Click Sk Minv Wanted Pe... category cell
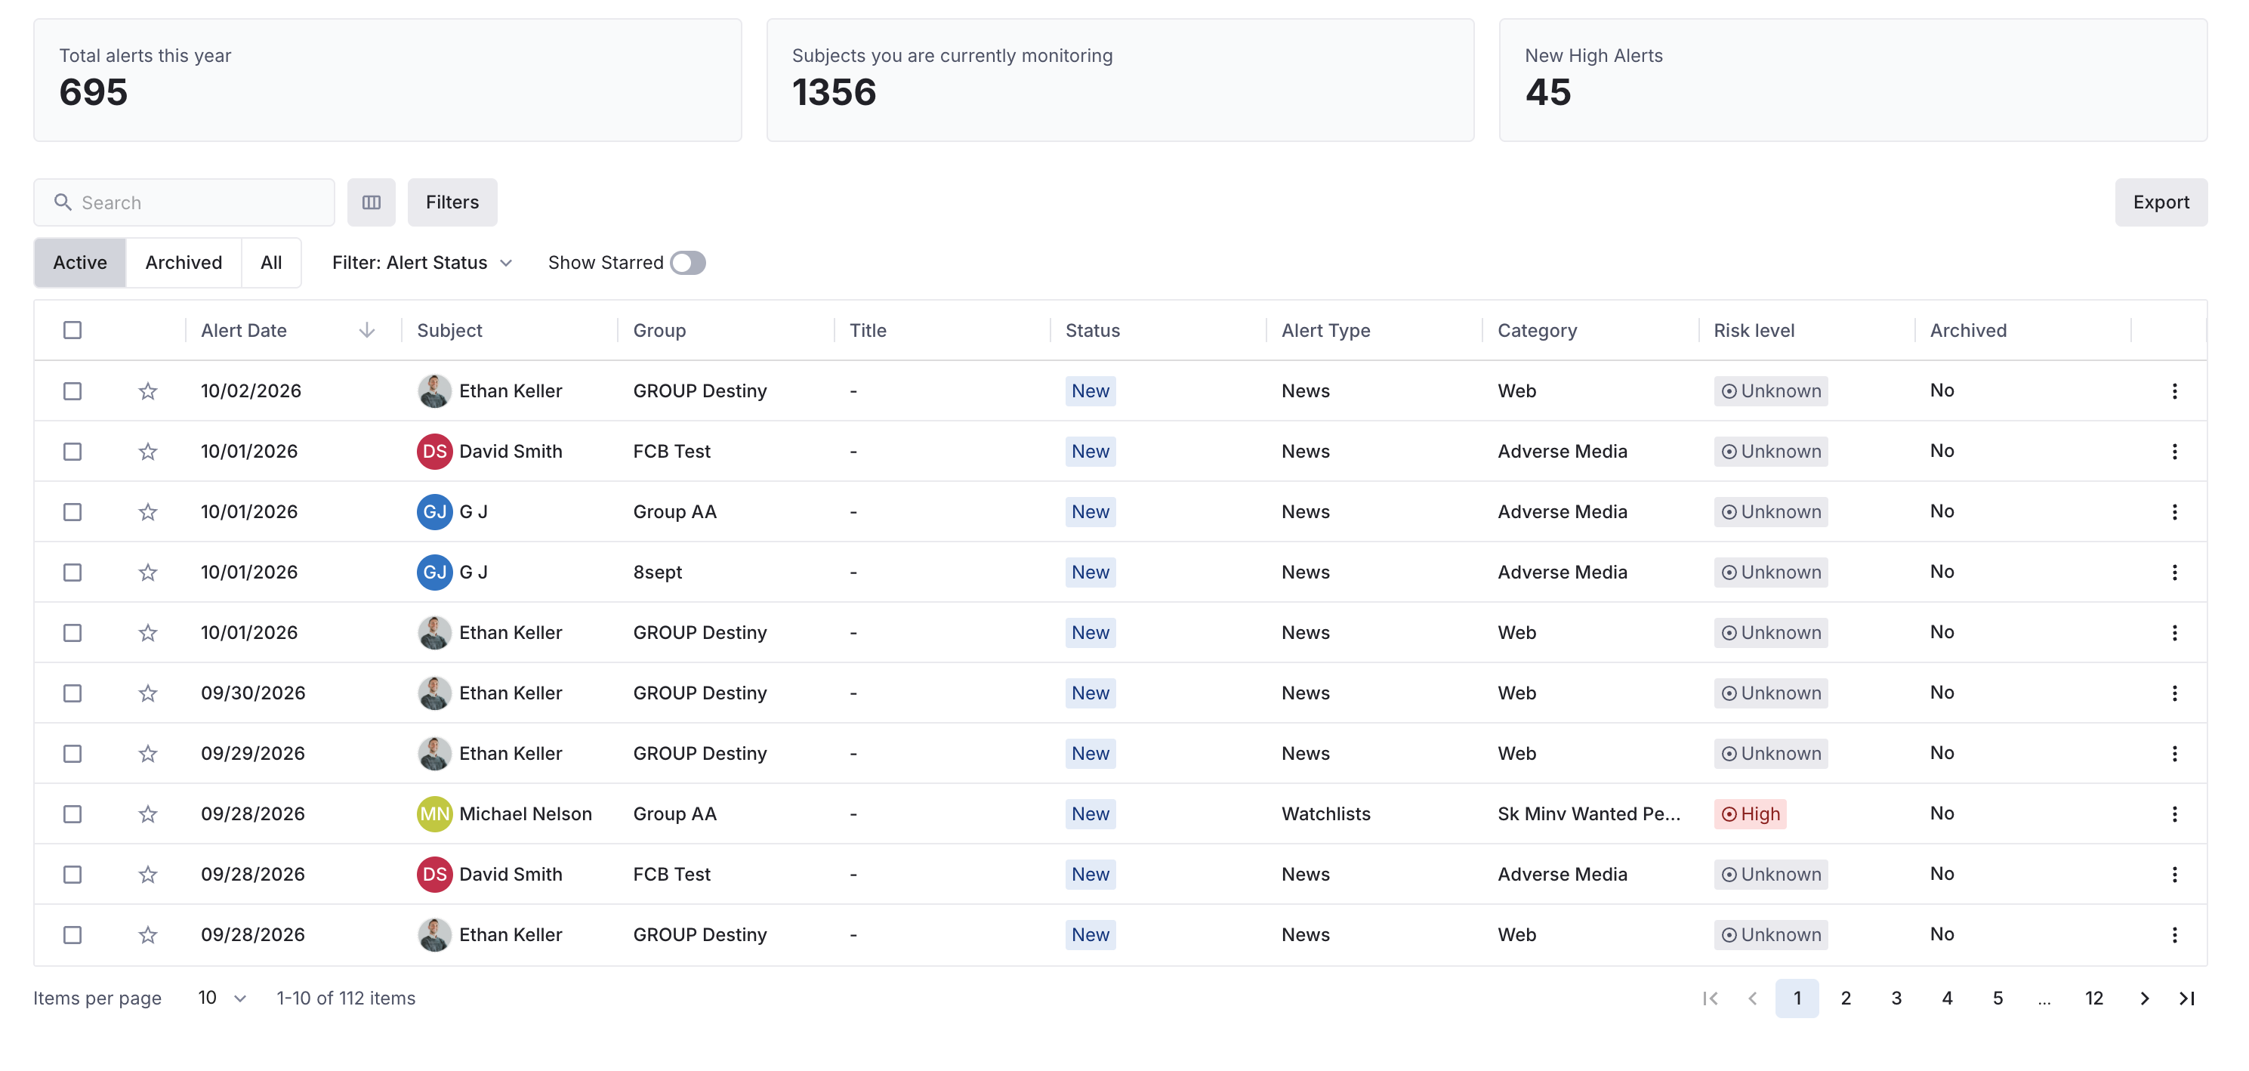 [1588, 813]
